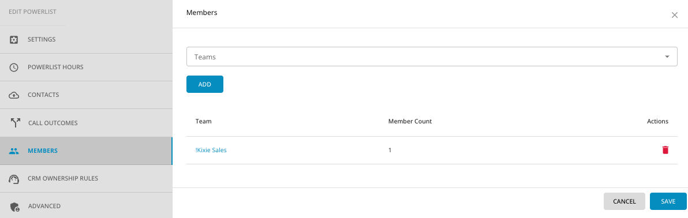The image size is (688, 218).
Task: Click the Member Count column header
Action: [410, 121]
